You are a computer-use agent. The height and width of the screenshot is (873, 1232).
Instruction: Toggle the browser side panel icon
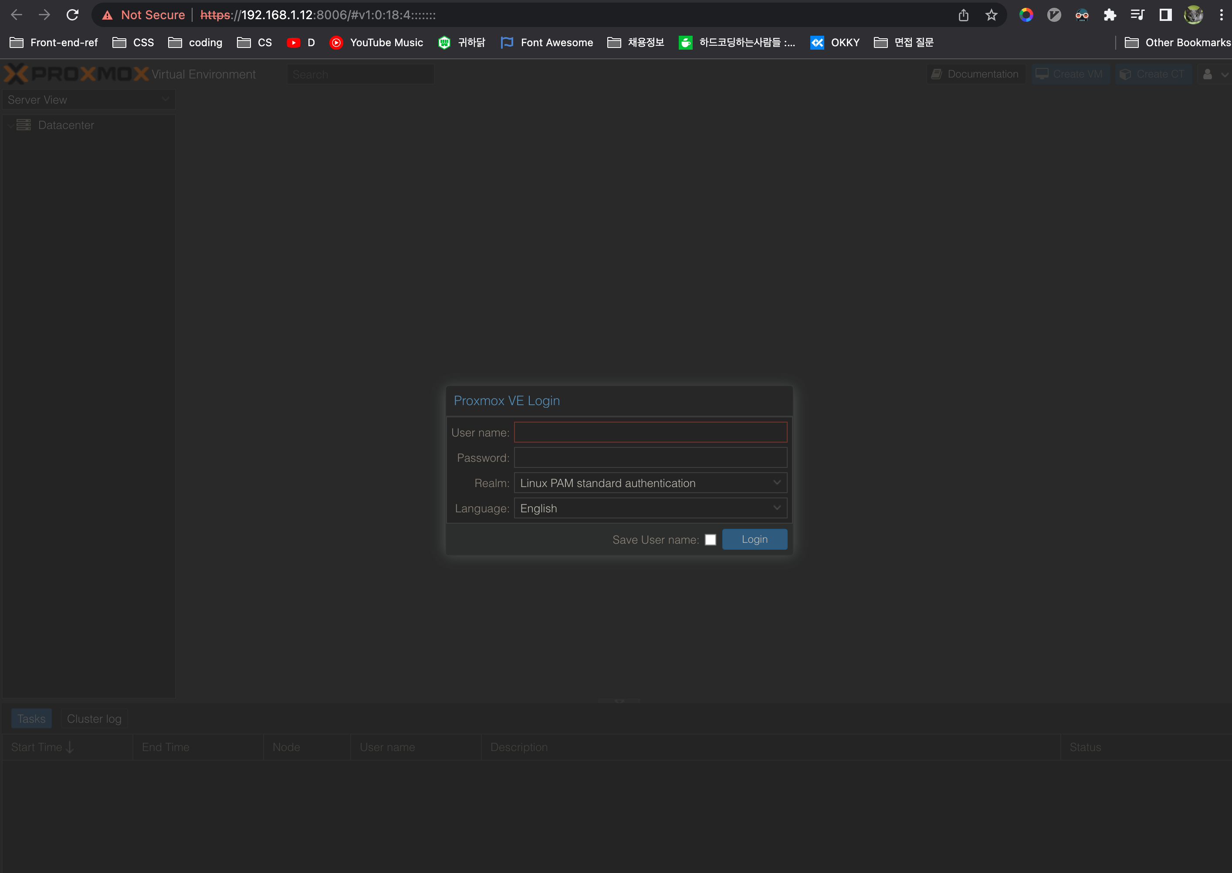(1165, 15)
